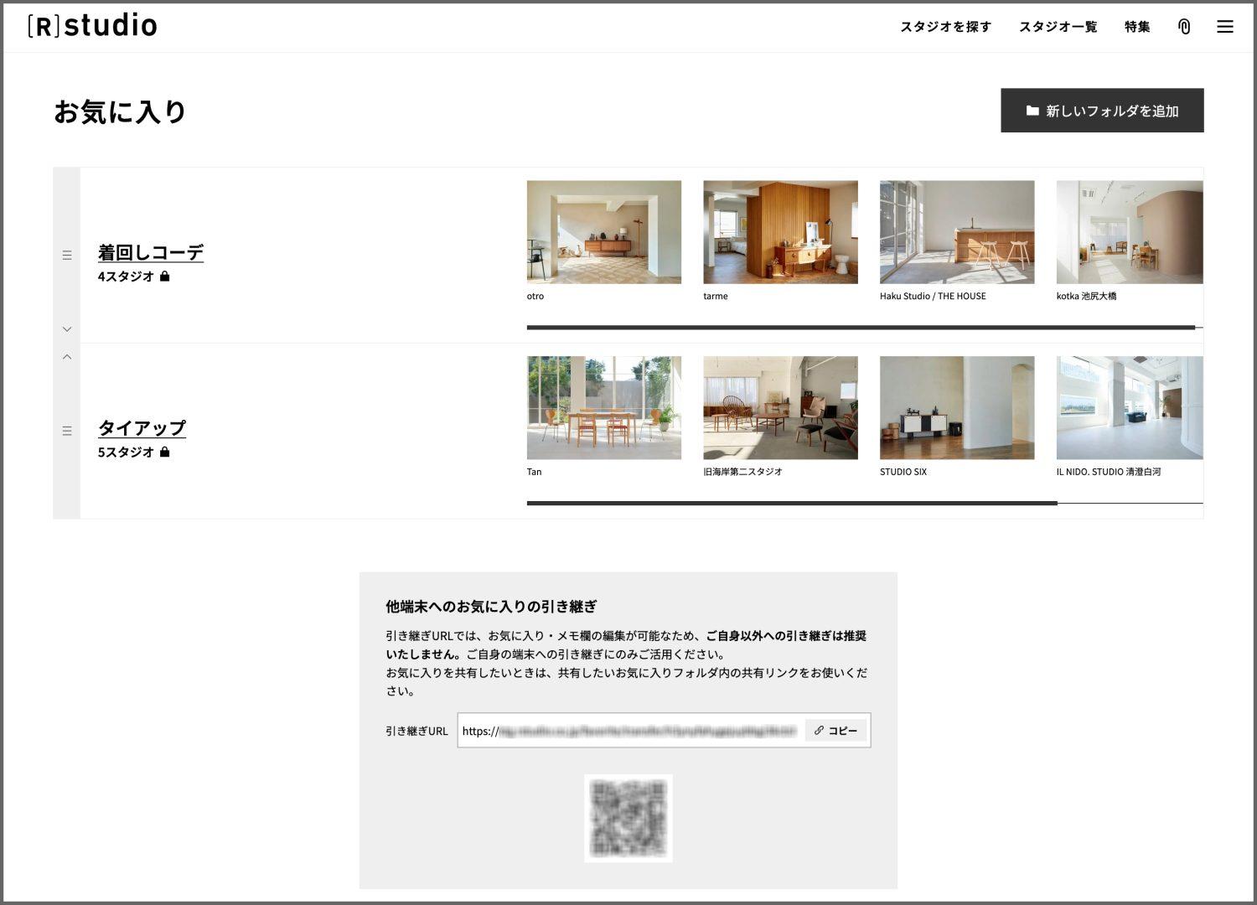The height and width of the screenshot is (905, 1257).
Task: Click the [R]studio logo
Action: click(92, 26)
